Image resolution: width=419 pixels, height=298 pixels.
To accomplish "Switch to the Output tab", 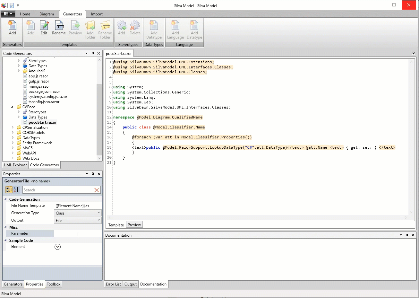I will (131, 284).
